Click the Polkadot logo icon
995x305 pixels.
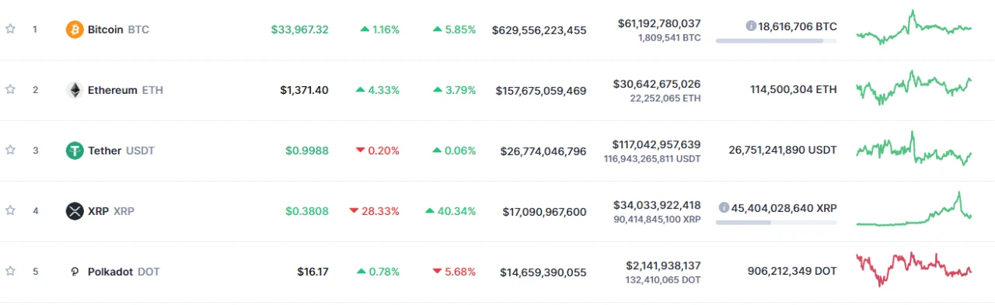click(x=75, y=272)
